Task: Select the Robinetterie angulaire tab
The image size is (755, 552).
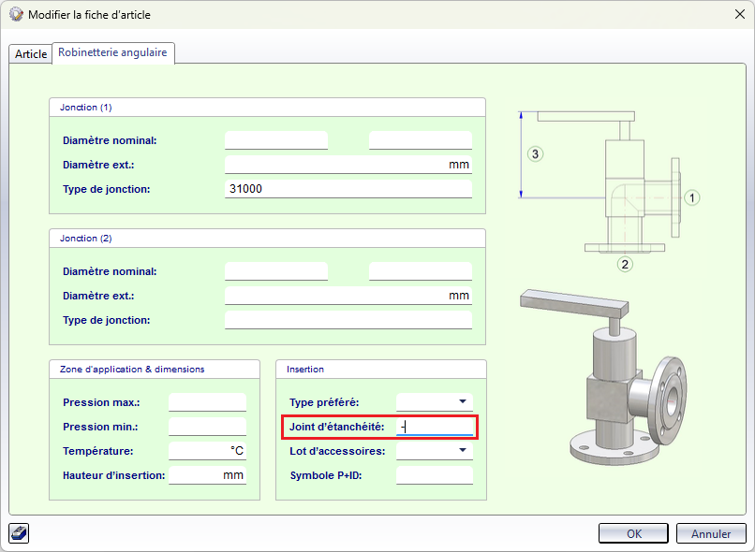Action: click(112, 53)
